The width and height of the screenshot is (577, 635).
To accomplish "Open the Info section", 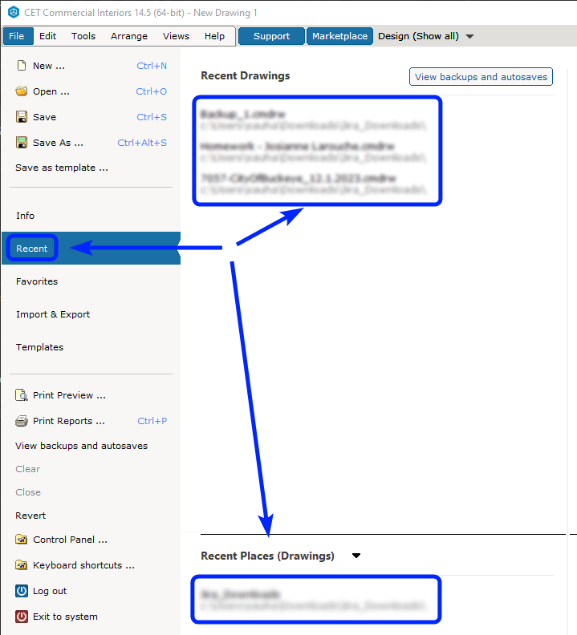I will 25,216.
